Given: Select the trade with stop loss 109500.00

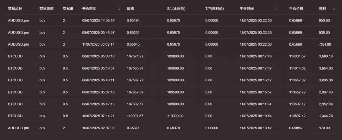Looking at the screenshot, I should click(175, 92).
